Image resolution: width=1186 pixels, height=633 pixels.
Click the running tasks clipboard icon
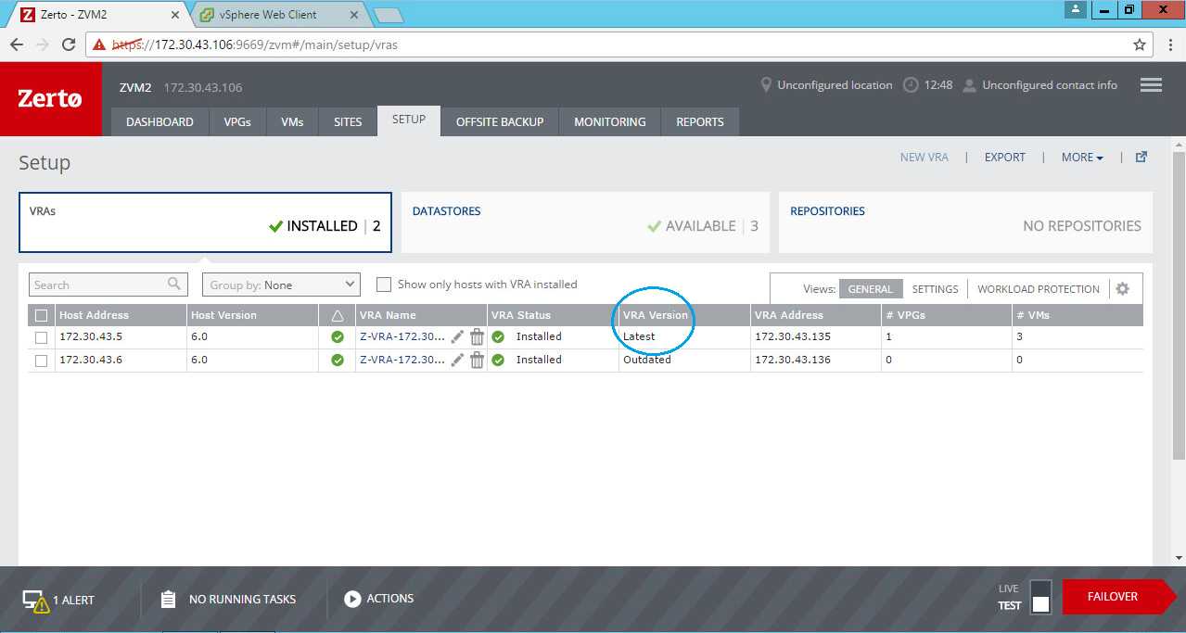click(x=168, y=600)
